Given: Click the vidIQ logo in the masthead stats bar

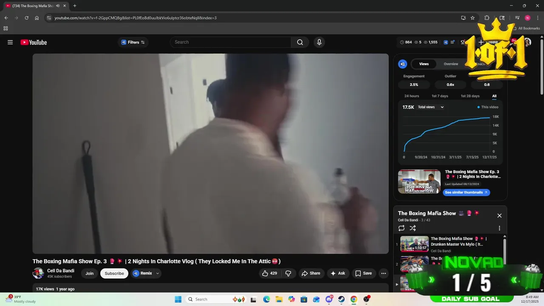Looking at the screenshot, I should 446,42.
